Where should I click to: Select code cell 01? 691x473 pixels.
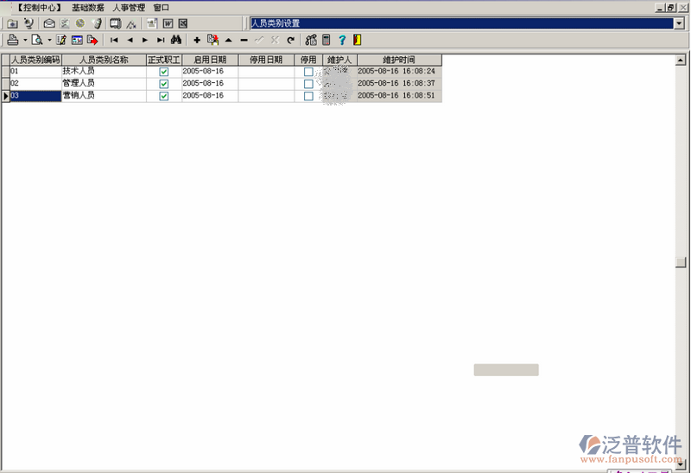pos(35,72)
